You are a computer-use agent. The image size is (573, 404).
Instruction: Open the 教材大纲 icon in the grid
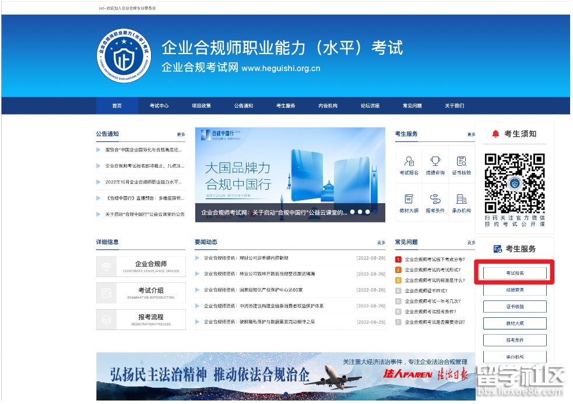[x=409, y=203]
